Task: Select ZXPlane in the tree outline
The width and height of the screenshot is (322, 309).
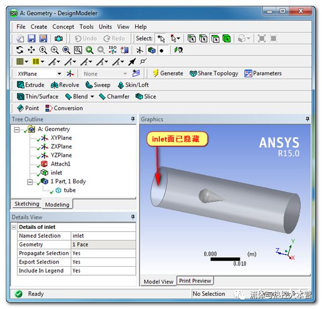Action: [61, 146]
